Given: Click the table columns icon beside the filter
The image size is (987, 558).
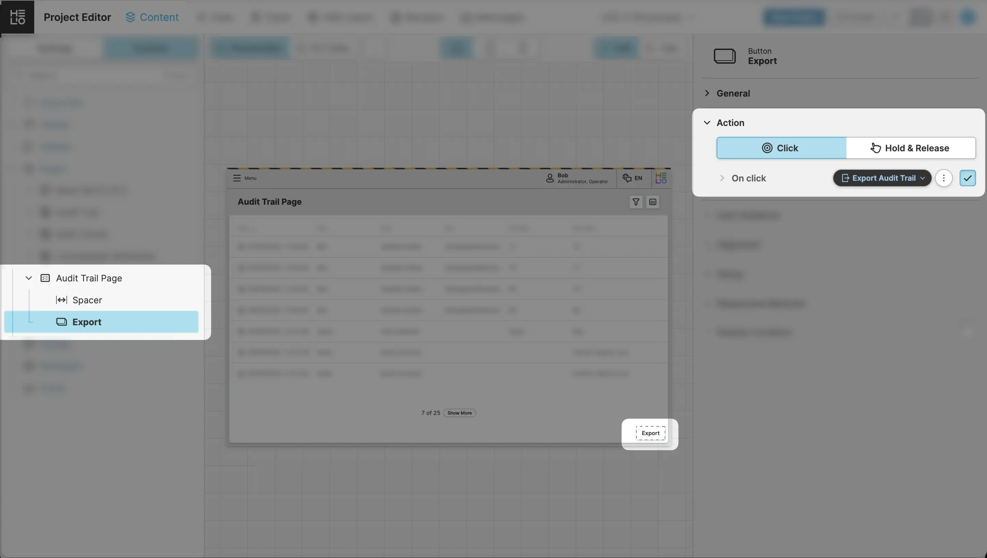Looking at the screenshot, I should (x=653, y=202).
